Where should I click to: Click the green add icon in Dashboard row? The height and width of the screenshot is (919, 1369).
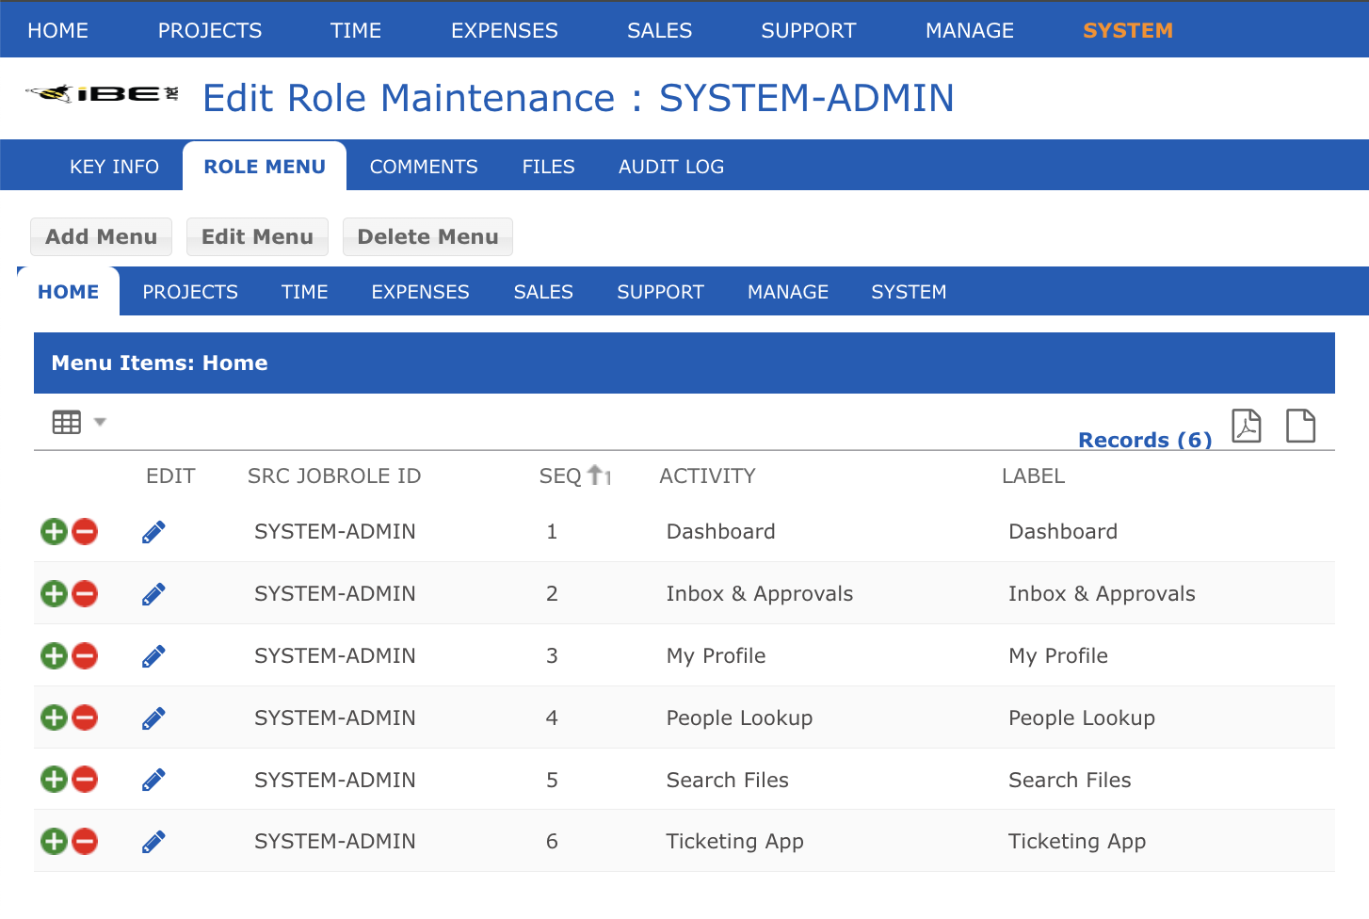click(x=55, y=532)
